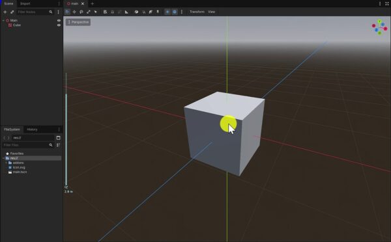Select the addons folder

tap(18, 163)
